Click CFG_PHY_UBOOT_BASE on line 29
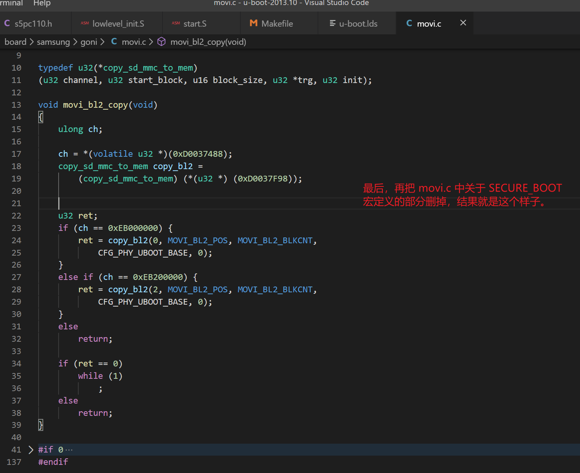This screenshot has width=580, height=473. pos(143,302)
